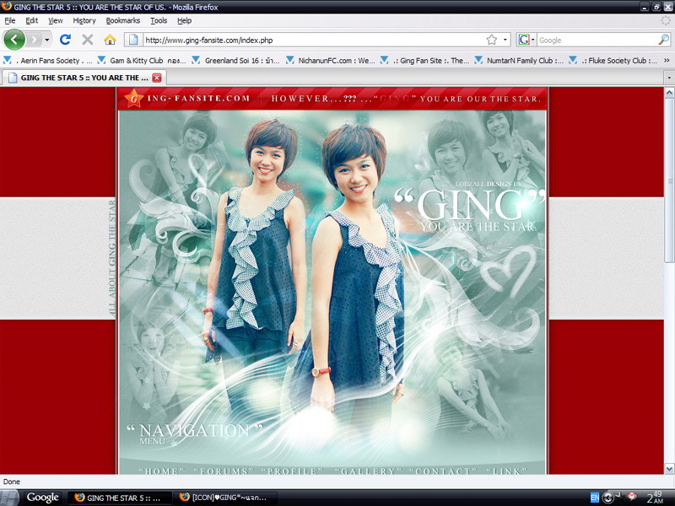This screenshot has height=506, width=675.
Task: Open the Gam & Kitty Club bookmark
Action: tap(142, 61)
